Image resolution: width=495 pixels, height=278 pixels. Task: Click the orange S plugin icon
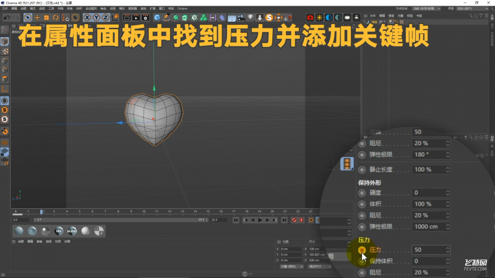269,18
